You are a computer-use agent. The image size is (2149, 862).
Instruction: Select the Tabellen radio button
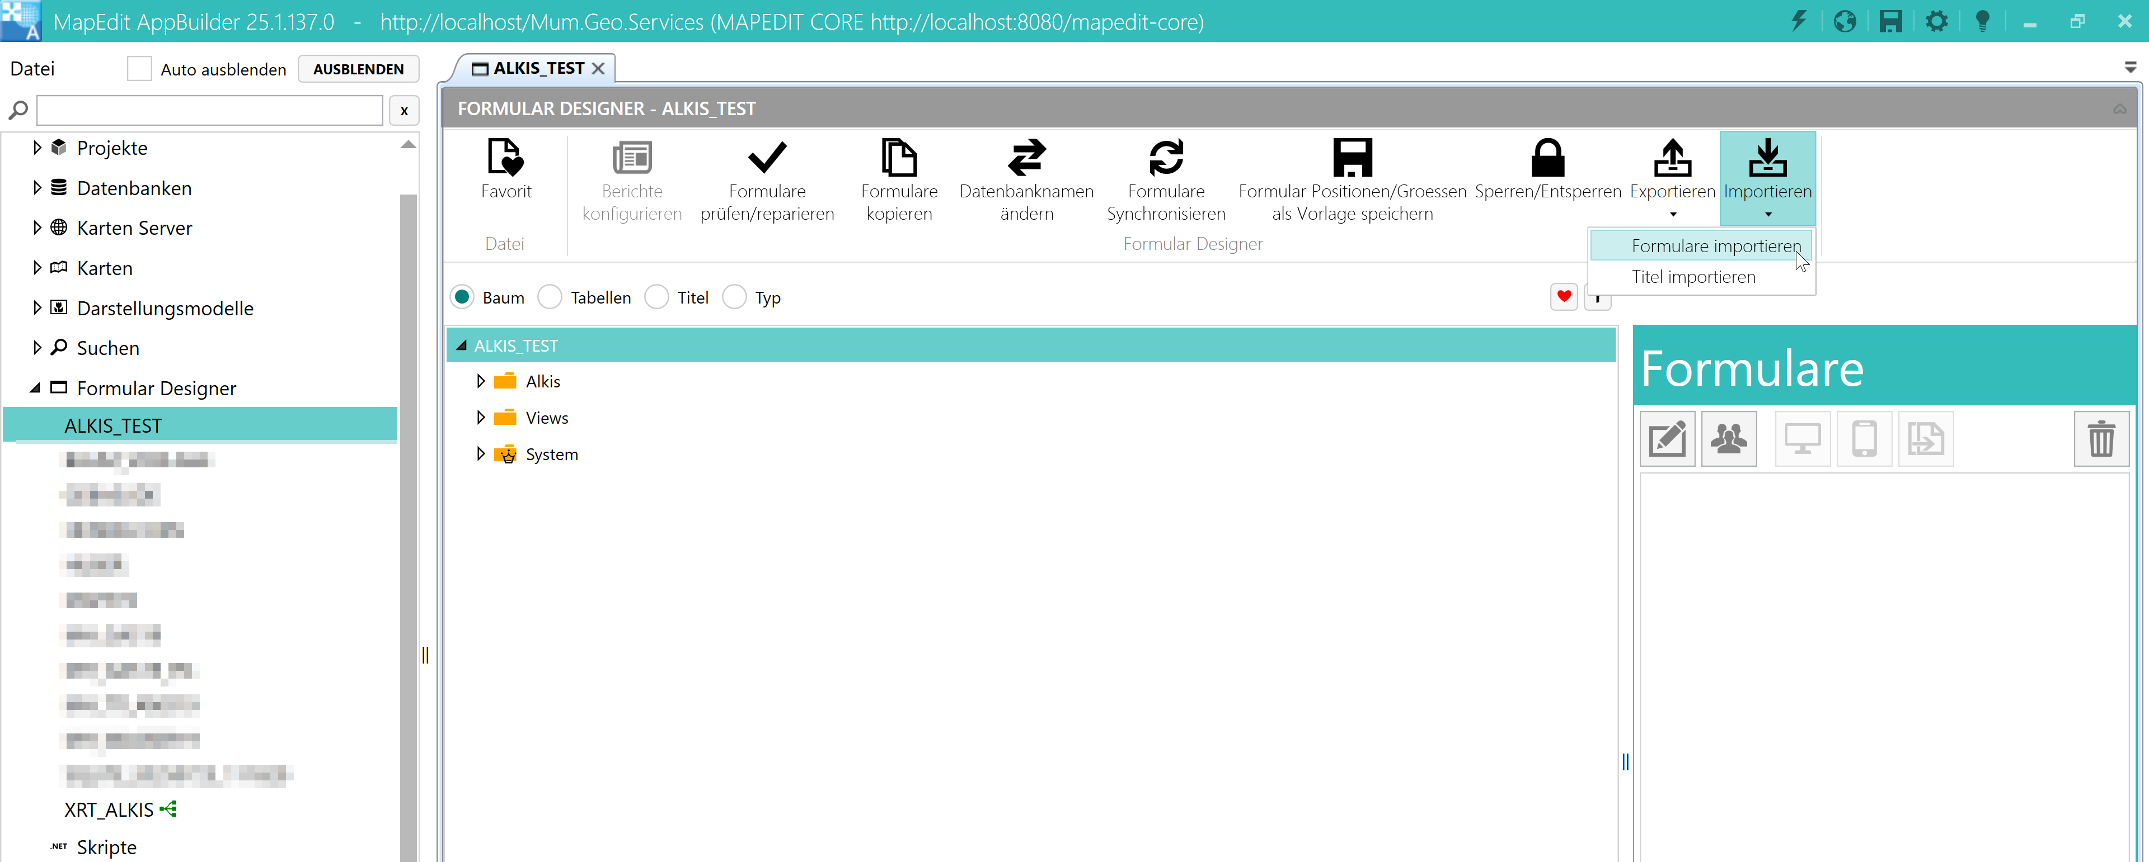(x=551, y=297)
